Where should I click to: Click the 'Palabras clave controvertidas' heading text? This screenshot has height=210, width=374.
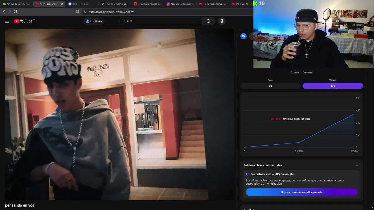(263, 165)
